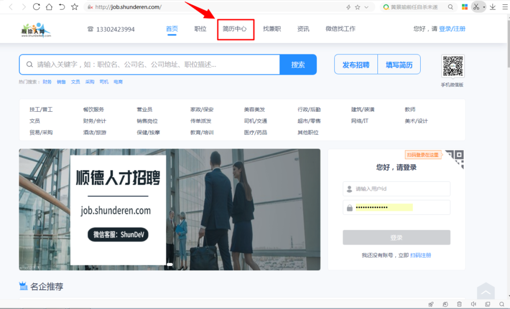
Task: Click the 扫码注册 link
Action: pos(421,255)
